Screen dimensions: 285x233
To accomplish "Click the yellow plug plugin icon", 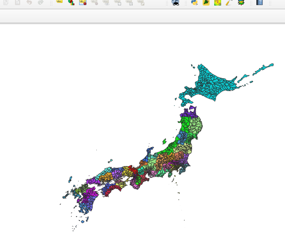I will click(206, 2).
